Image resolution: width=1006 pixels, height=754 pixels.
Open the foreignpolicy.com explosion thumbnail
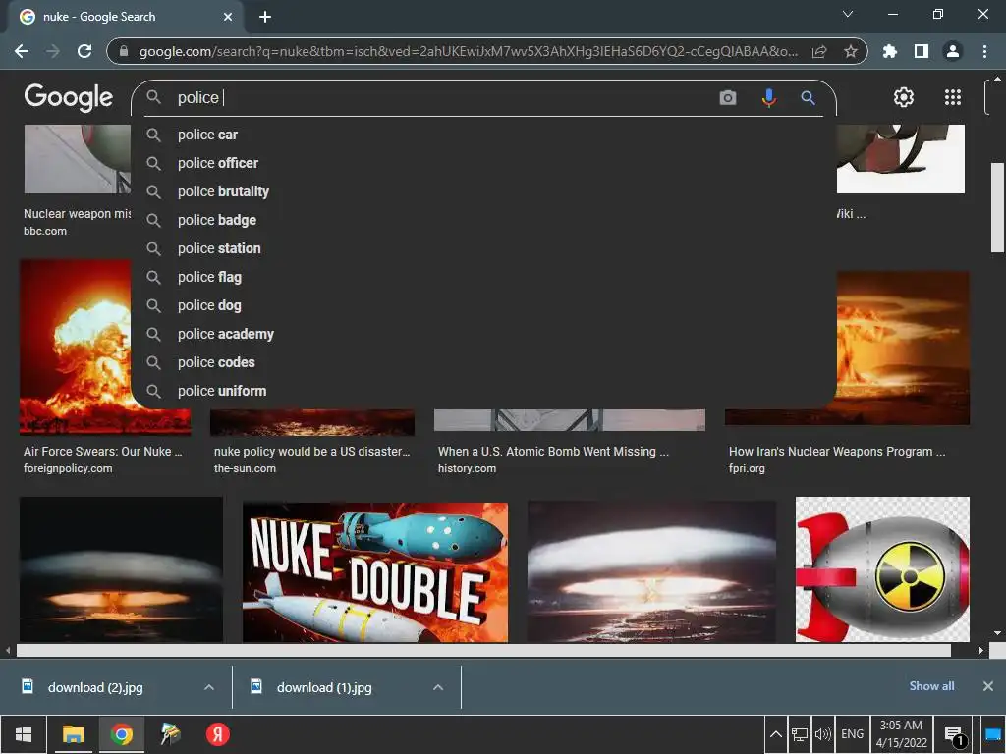tap(75, 347)
